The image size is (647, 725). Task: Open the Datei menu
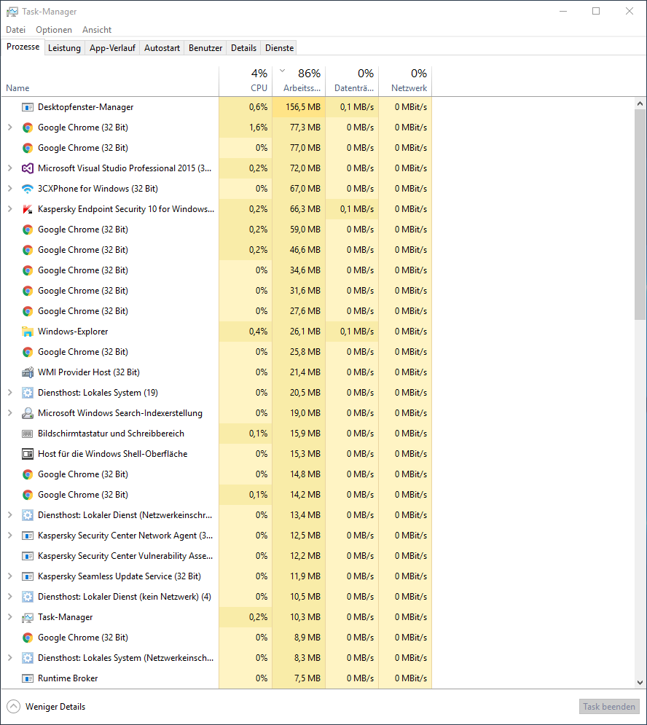[16, 30]
